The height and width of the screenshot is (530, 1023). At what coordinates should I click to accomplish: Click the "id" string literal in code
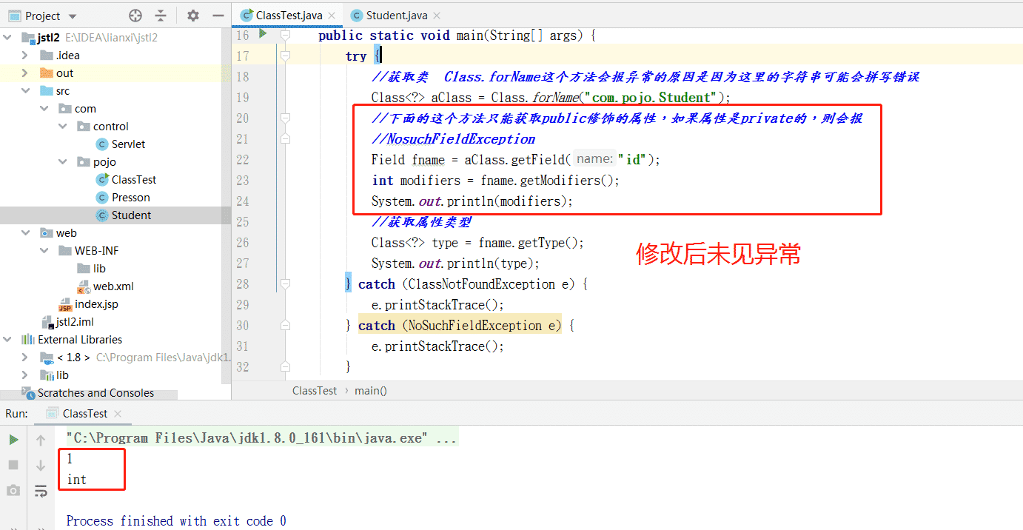632,159
